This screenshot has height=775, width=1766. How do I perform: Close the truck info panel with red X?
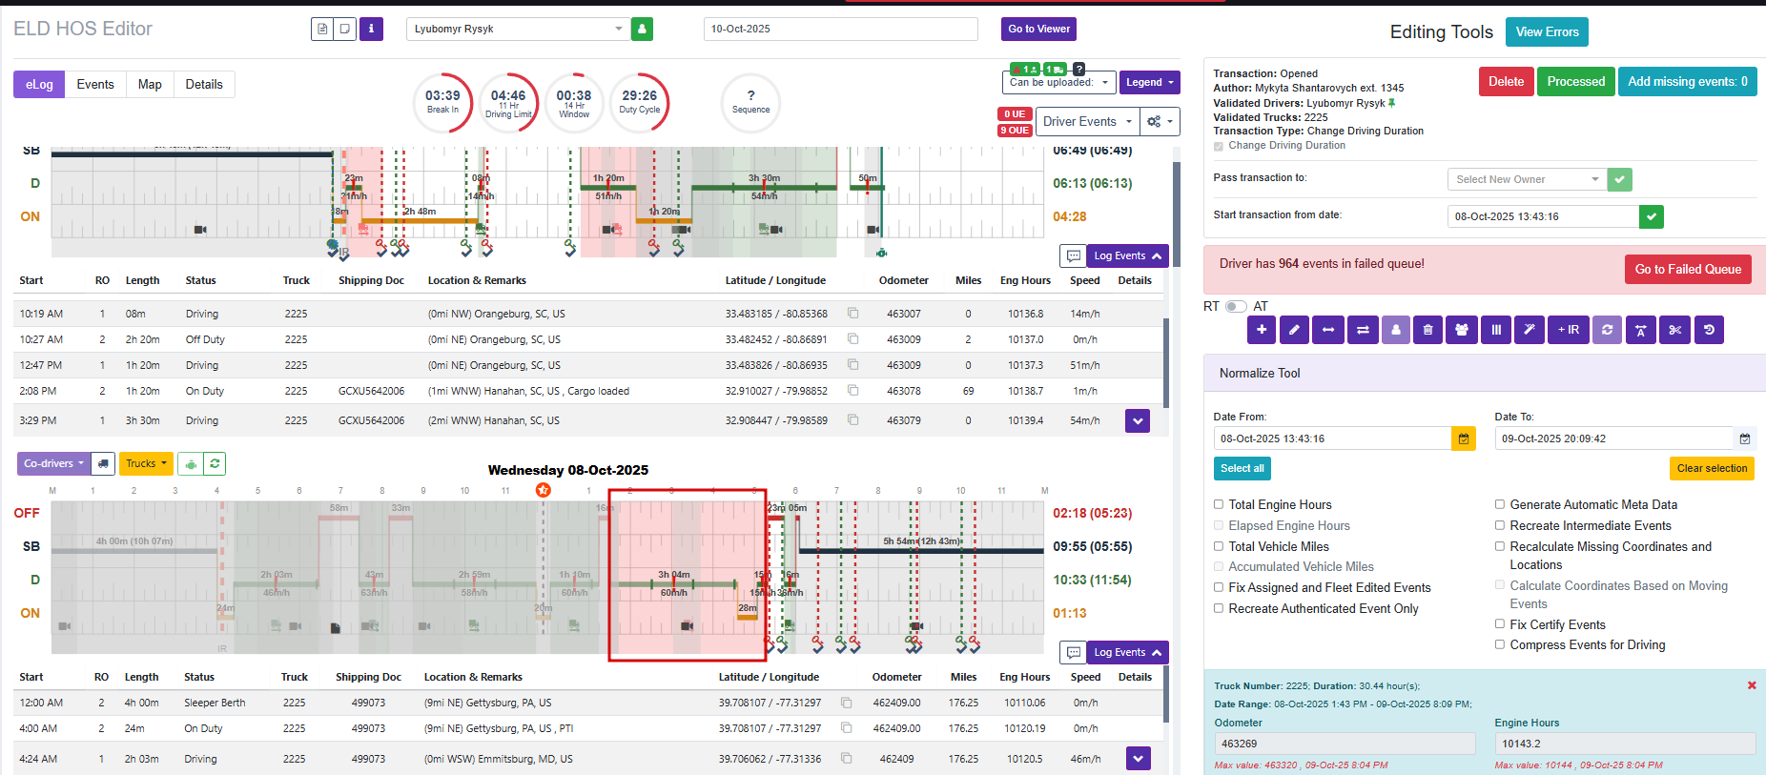pos(1752,685)
